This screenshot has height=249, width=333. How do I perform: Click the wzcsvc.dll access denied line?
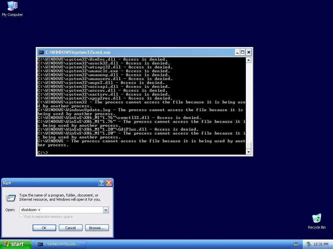click(x=102, y=90)
